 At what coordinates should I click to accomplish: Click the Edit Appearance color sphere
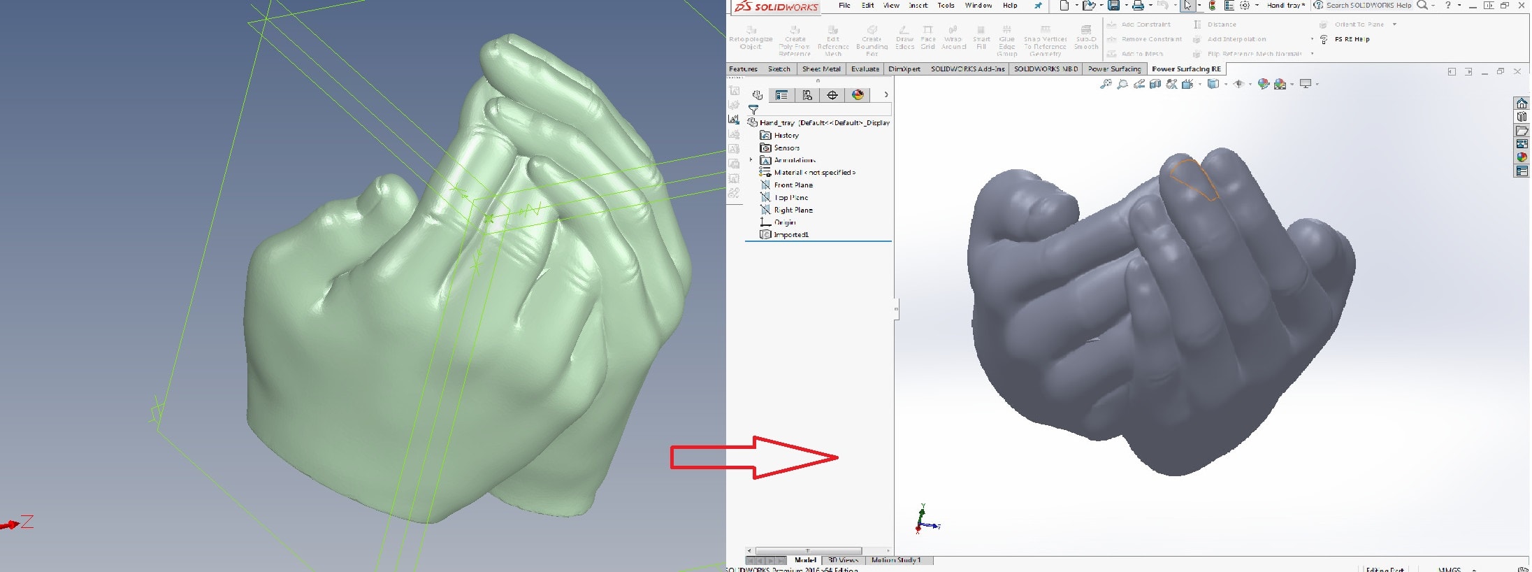(x=1263, y=84)
